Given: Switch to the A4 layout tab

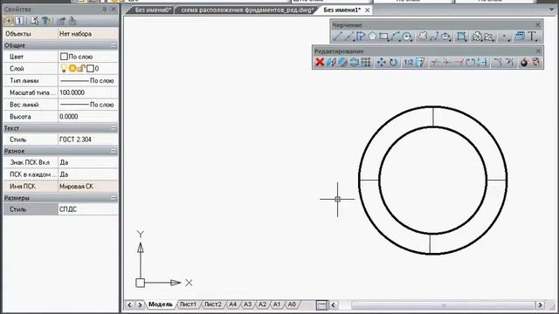Looking at the screenshot, I should pos(232,304).
